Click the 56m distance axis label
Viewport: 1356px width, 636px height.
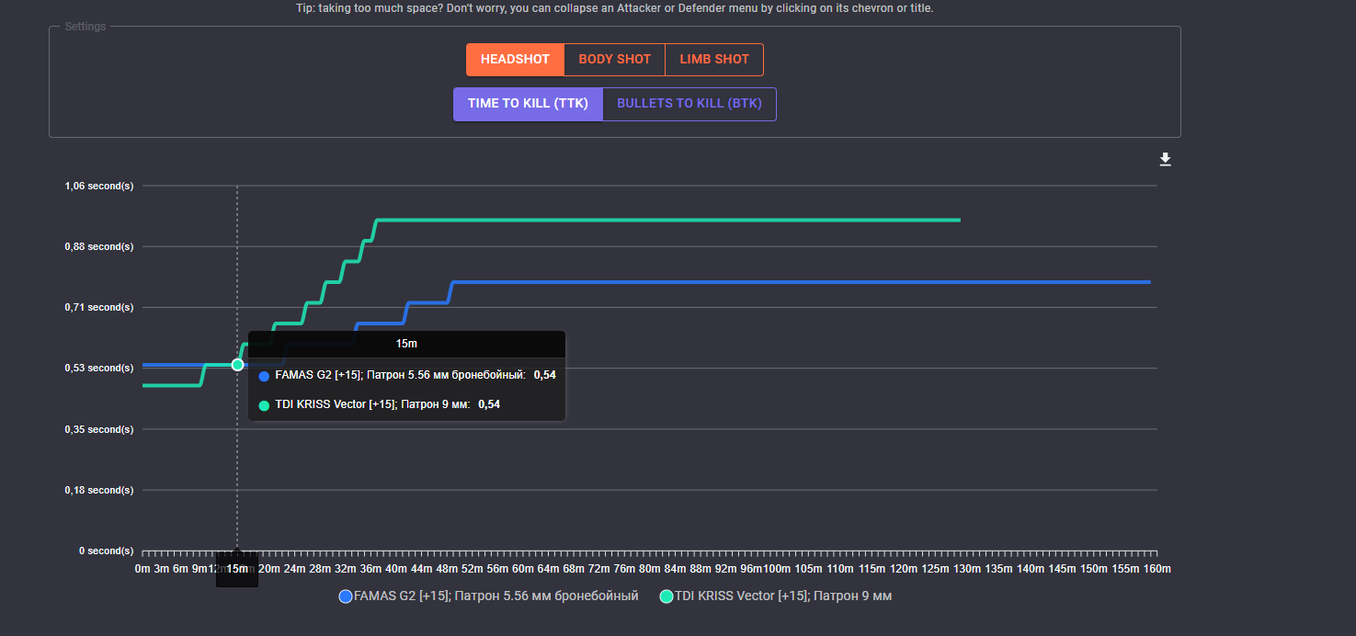[497, 569]
